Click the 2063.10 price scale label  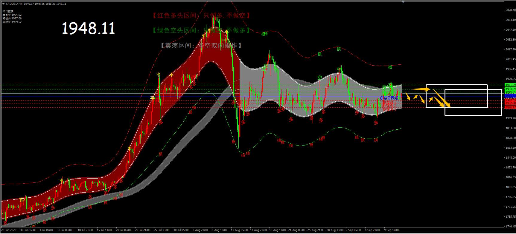coord(511,20)
